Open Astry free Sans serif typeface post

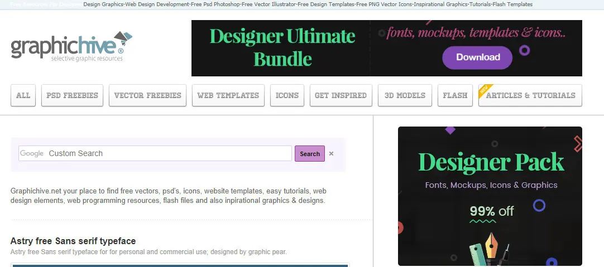coord(73,241)
